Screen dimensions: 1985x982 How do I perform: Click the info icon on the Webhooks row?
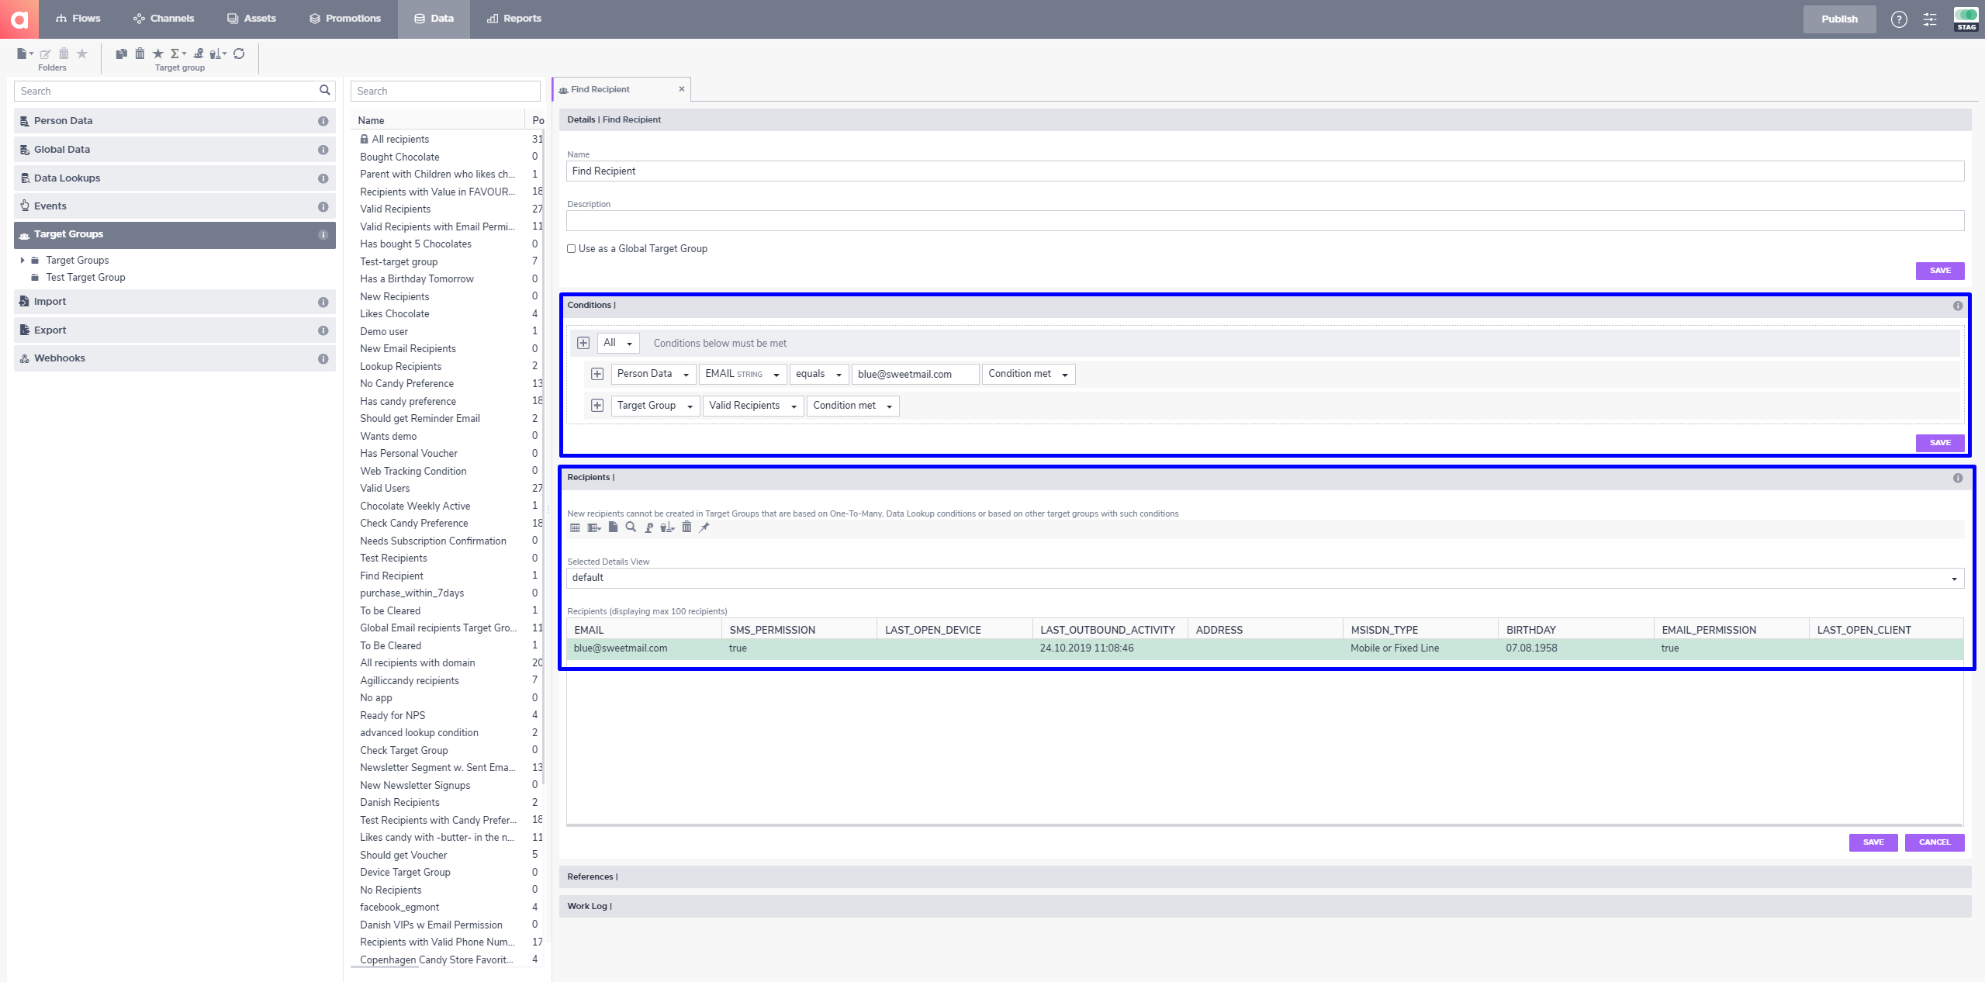click(323, 358)
